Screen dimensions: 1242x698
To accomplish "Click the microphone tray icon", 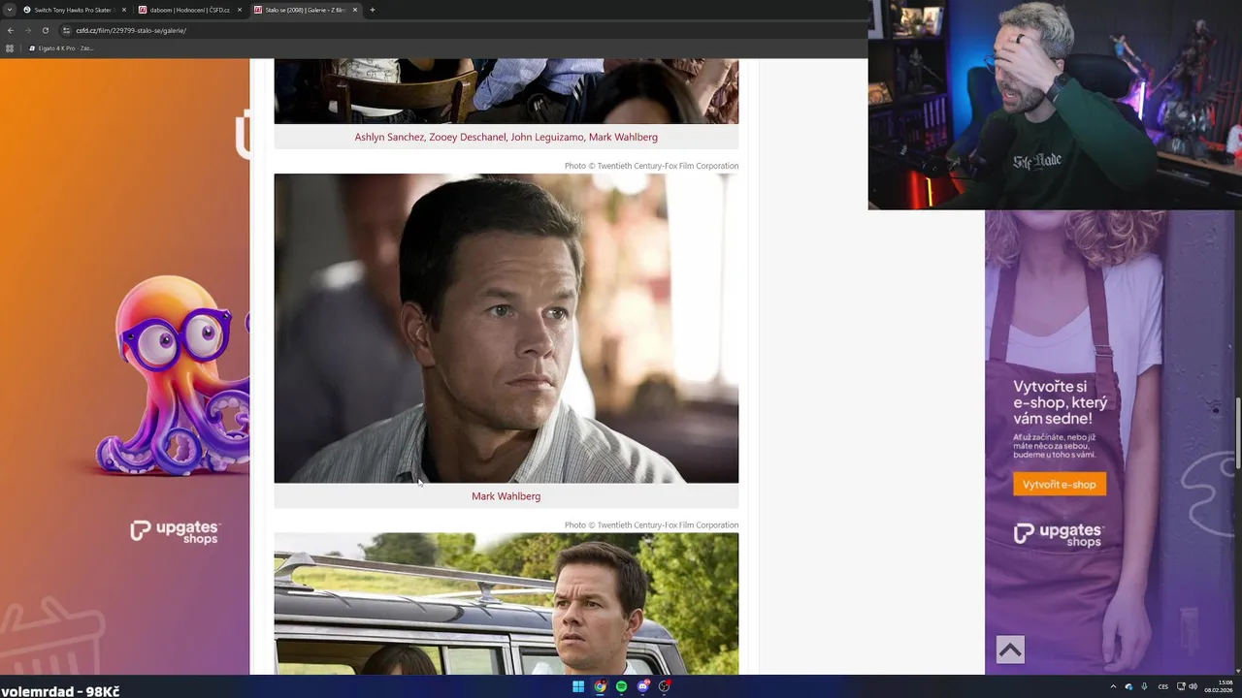I will (1144, 686).
